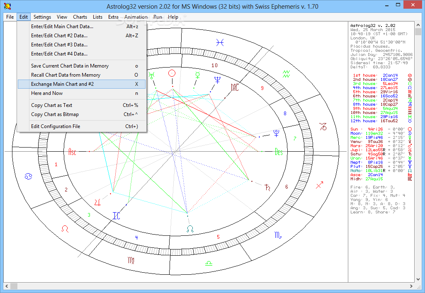The width and height of the screenshot is (425, 293).
Task: Click the horizontal scrollbar right arrow
Action: tap(411, 286)
